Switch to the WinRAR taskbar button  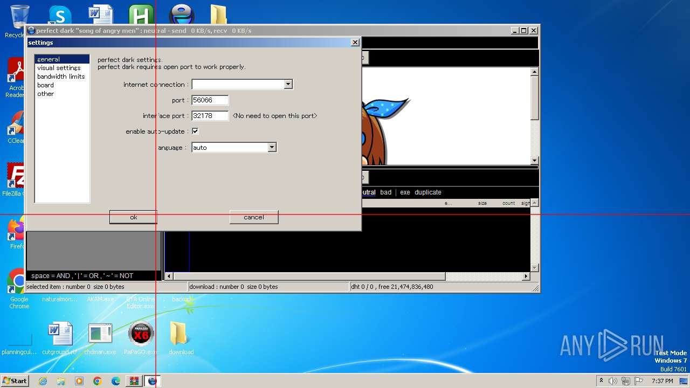pyautogui.click(x=134, y=381)
